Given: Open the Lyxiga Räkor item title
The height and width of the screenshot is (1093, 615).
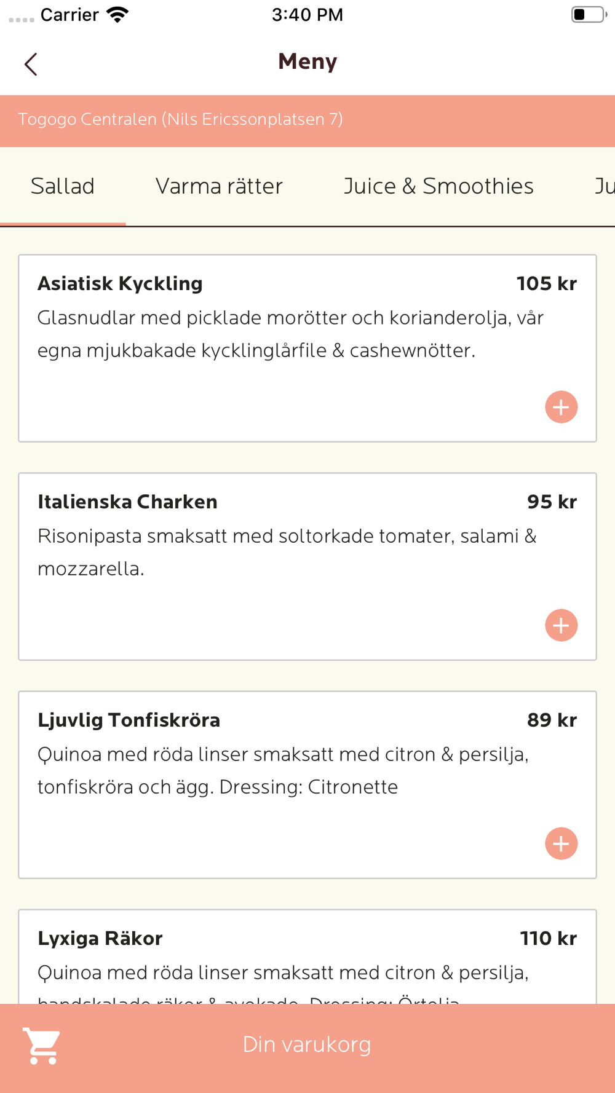Looking at the screenshot, I should click(100, 938).
